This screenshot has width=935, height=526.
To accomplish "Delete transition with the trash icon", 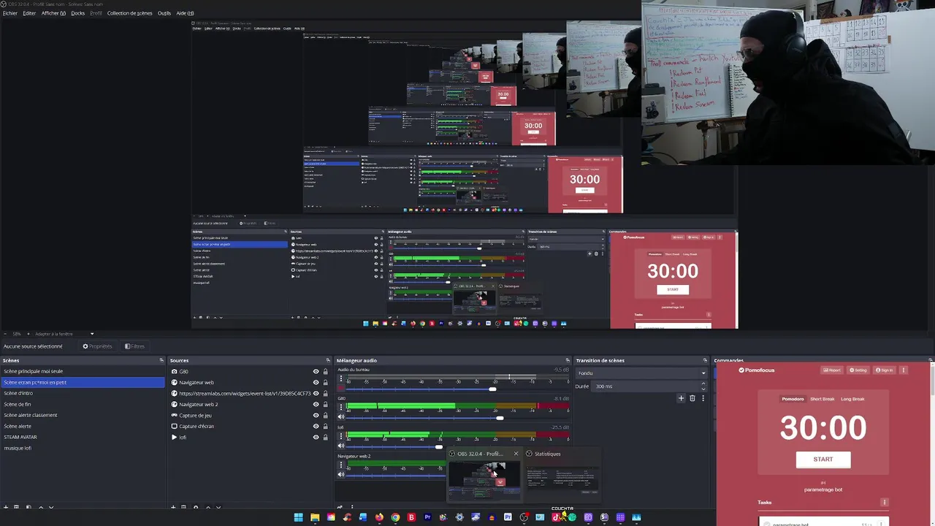I will (x=692, y=398).
